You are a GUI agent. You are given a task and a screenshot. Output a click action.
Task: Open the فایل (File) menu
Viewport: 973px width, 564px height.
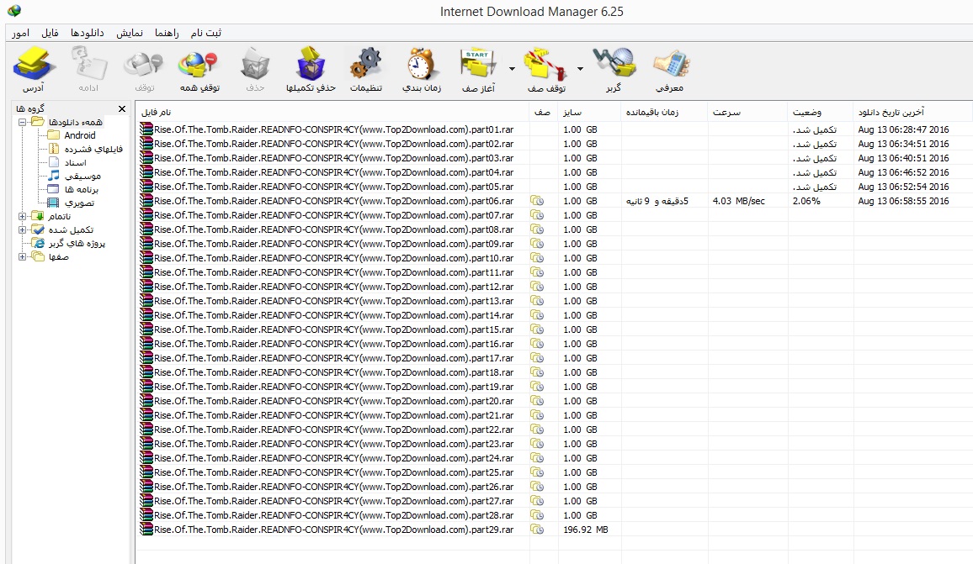pos(51,33)
